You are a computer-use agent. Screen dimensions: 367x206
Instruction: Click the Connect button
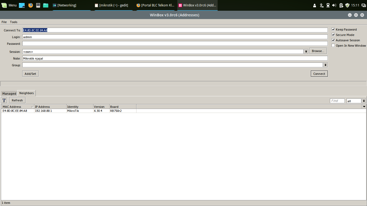319,74
